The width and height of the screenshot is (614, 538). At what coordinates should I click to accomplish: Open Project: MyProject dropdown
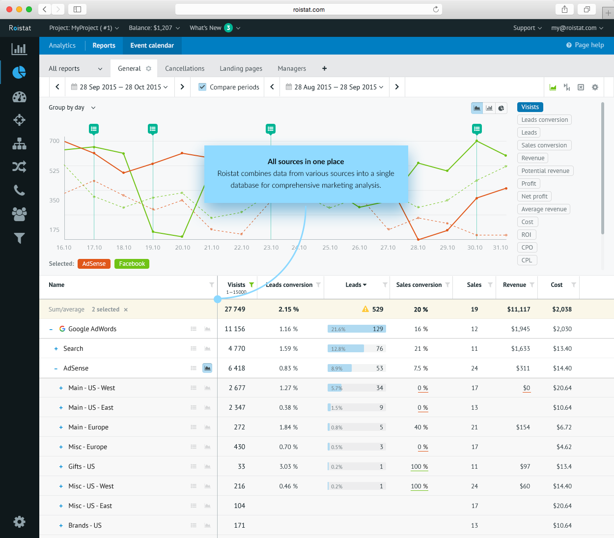[84, 28]
